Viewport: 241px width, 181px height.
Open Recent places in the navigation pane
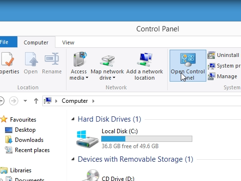point(32,150)
